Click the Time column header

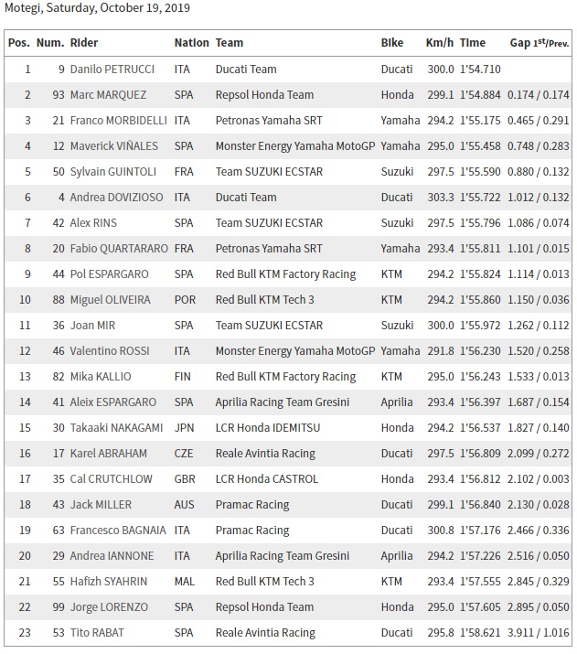[x=473, y=43]
